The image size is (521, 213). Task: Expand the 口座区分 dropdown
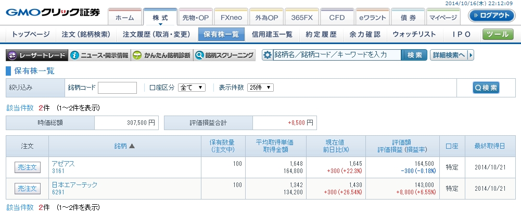[x=192, y=88]
